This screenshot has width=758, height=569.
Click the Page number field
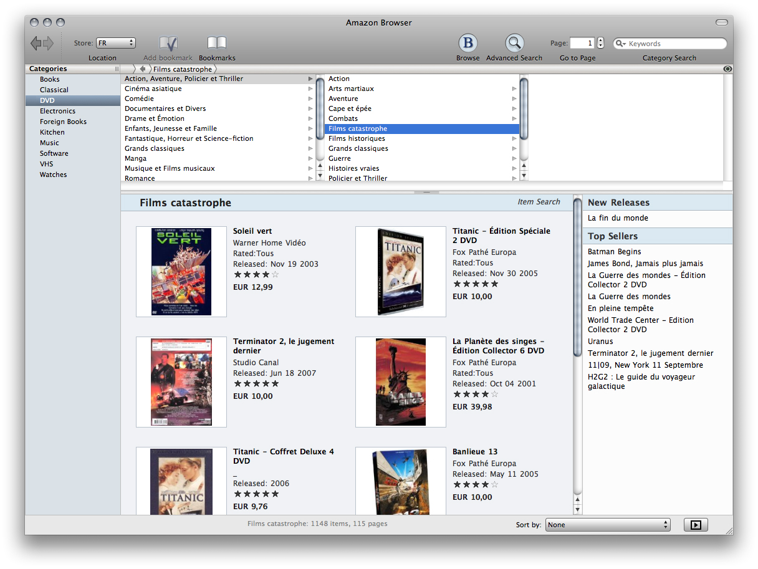582,43
